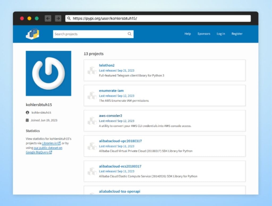Open the Help menu item
This screenshot has width=272, height=206.
(x=188, y=34)
